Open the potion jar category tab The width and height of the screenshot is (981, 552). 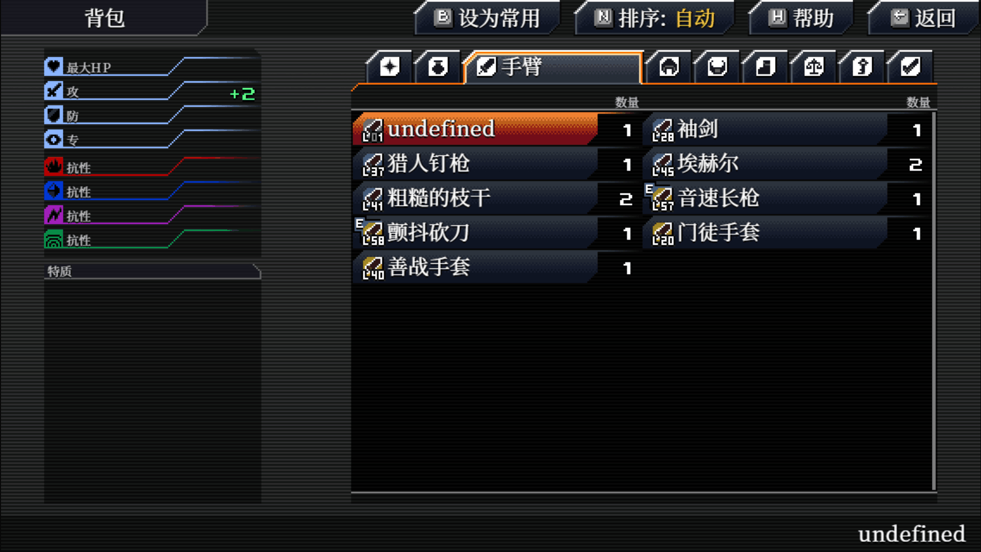coord(438,67)
